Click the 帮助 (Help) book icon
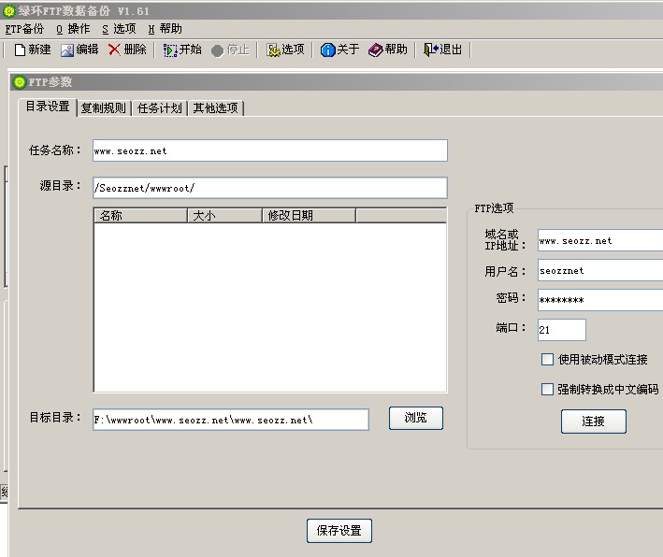Viewport: 663px width, 557px height. 376,50
